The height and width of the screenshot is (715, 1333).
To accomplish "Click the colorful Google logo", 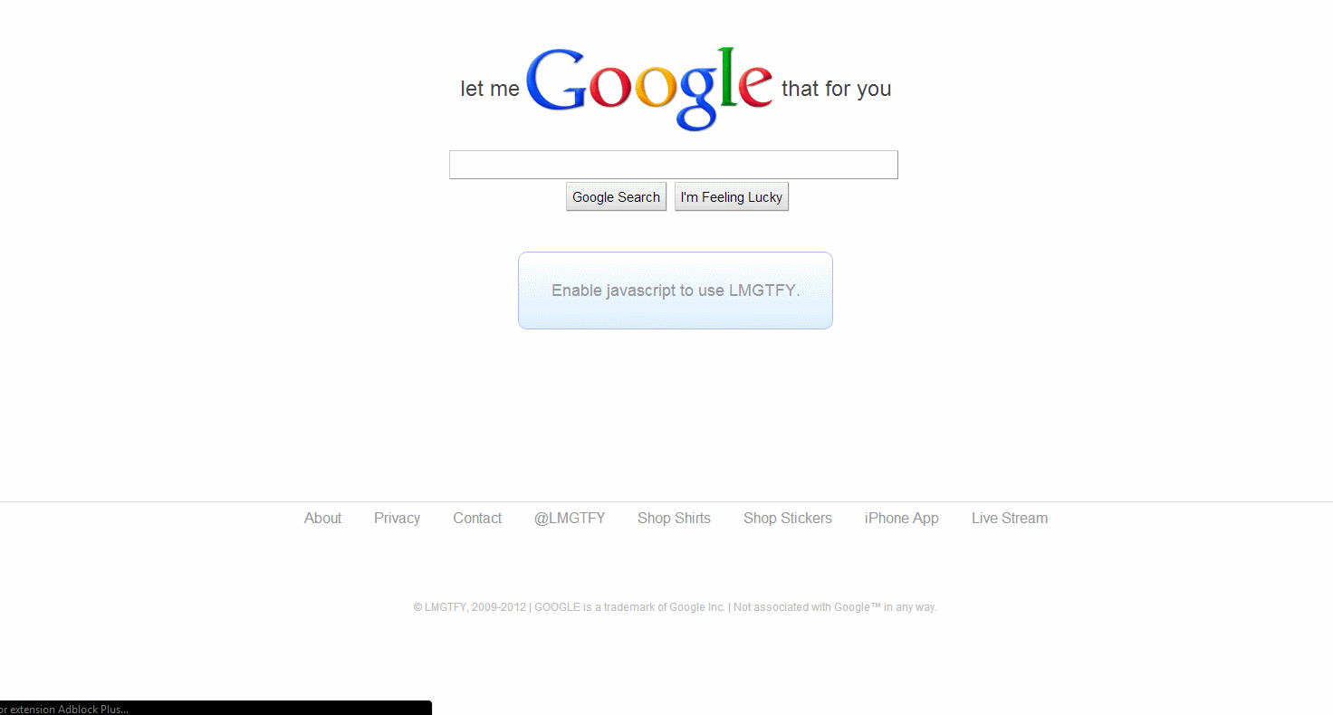I will click(x=649, y=89).
